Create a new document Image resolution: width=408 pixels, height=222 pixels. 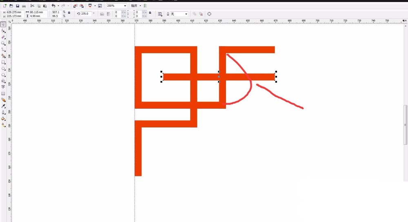pyautogui.click(x=4, y=6)
